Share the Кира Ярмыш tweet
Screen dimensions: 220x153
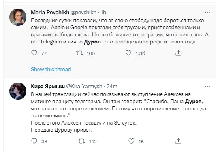tap(178, 141)
